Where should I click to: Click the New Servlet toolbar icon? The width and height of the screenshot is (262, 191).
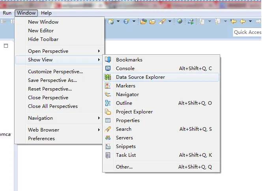click(127, 21)
